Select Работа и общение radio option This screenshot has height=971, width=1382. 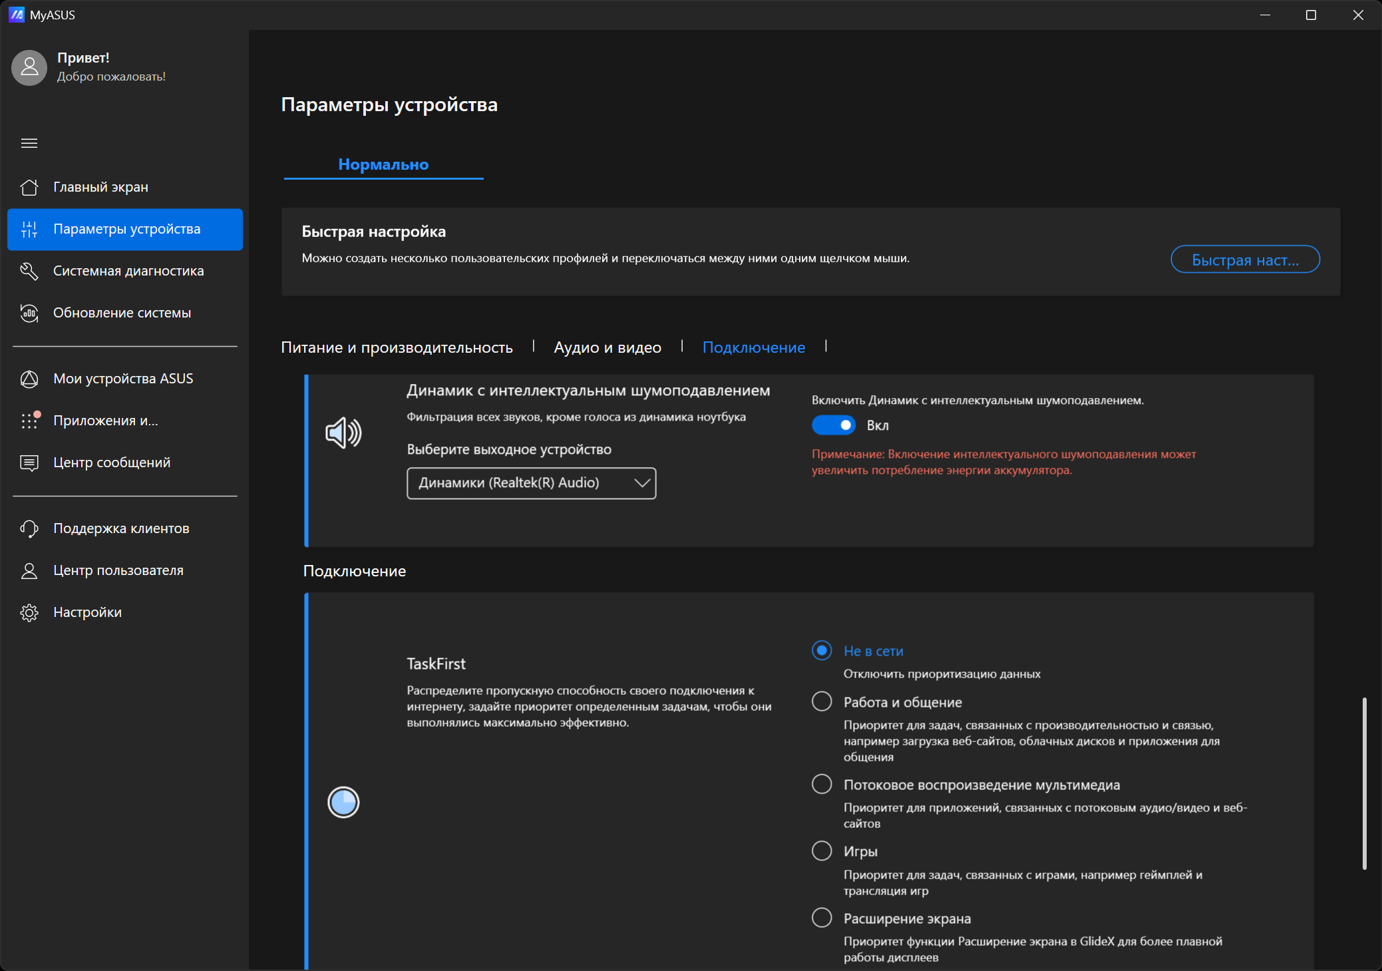click(822, 701)
